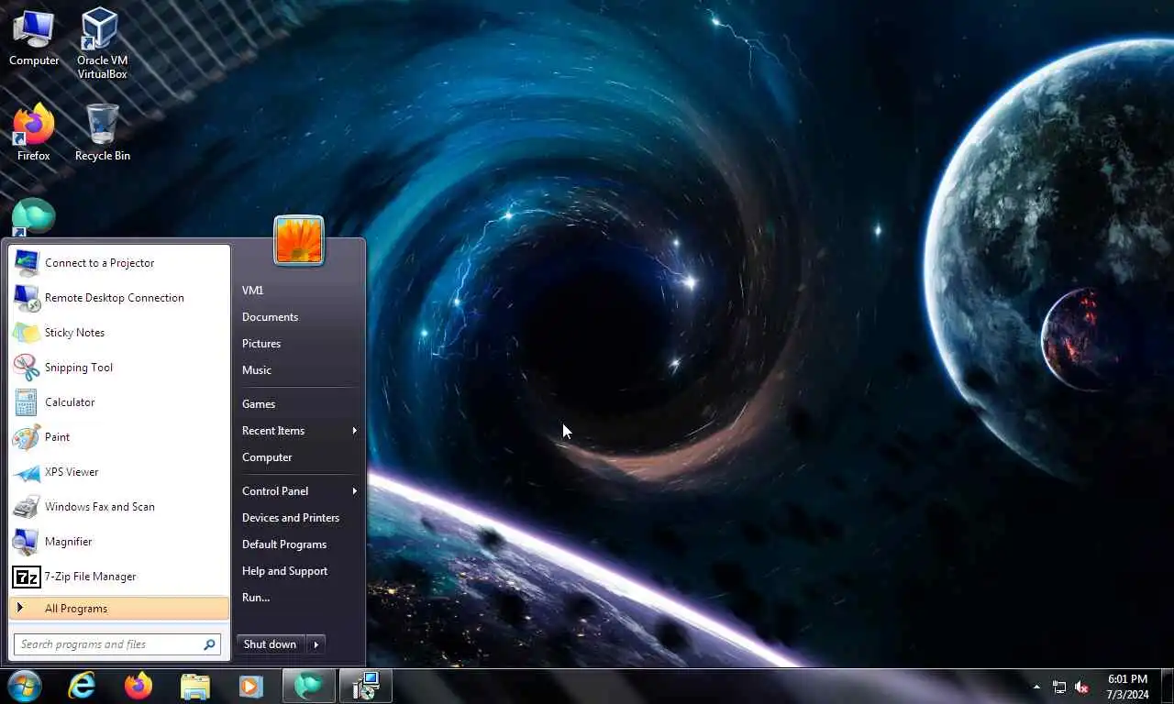Click the muted volume tray icon
Screen dimensions: 1174x704
pyautogui.click(x=1081, y=687)
